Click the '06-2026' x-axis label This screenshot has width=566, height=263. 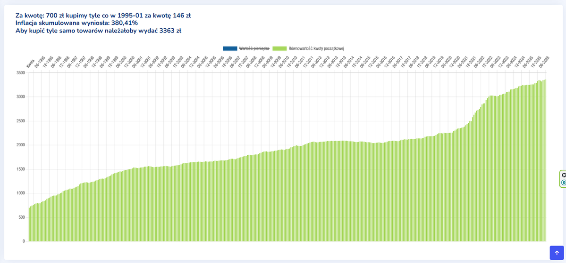544,62
